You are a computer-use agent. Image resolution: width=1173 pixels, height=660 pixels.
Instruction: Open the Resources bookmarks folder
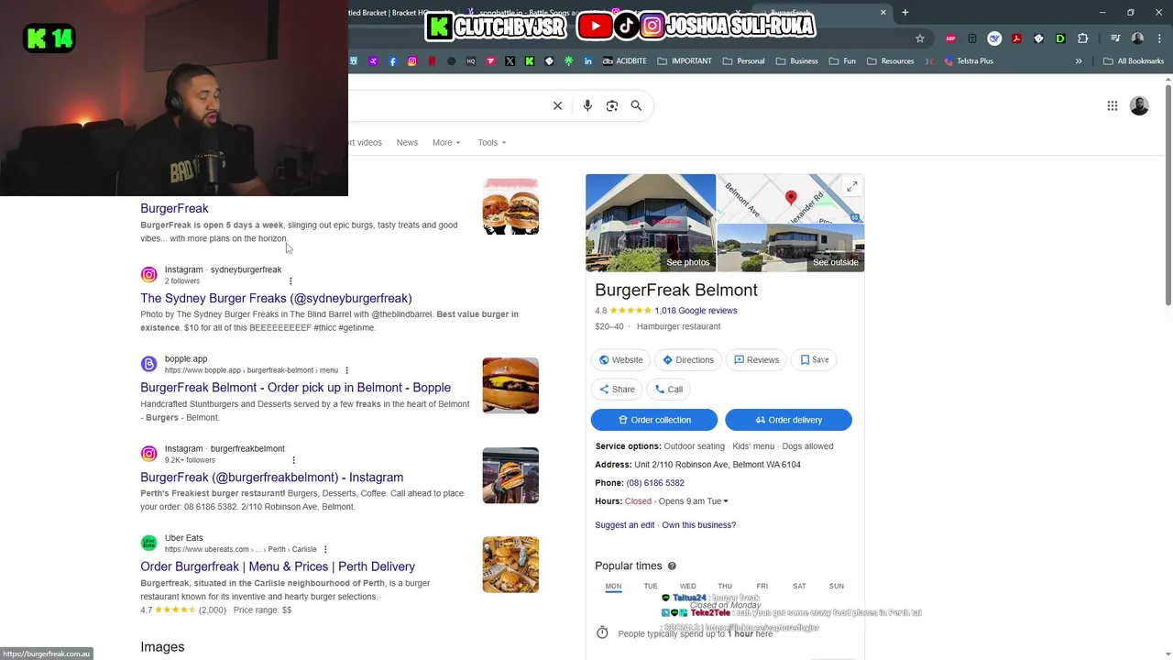click(x=890, y=61)
